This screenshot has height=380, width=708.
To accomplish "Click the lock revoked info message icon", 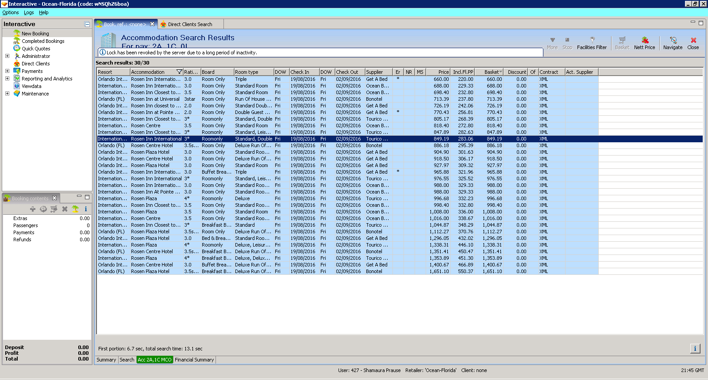I will 103,52.
